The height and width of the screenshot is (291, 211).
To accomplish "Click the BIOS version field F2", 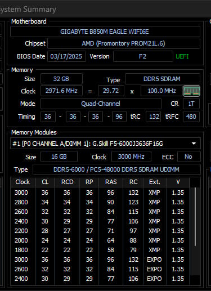I will click(x=143, y=56).
